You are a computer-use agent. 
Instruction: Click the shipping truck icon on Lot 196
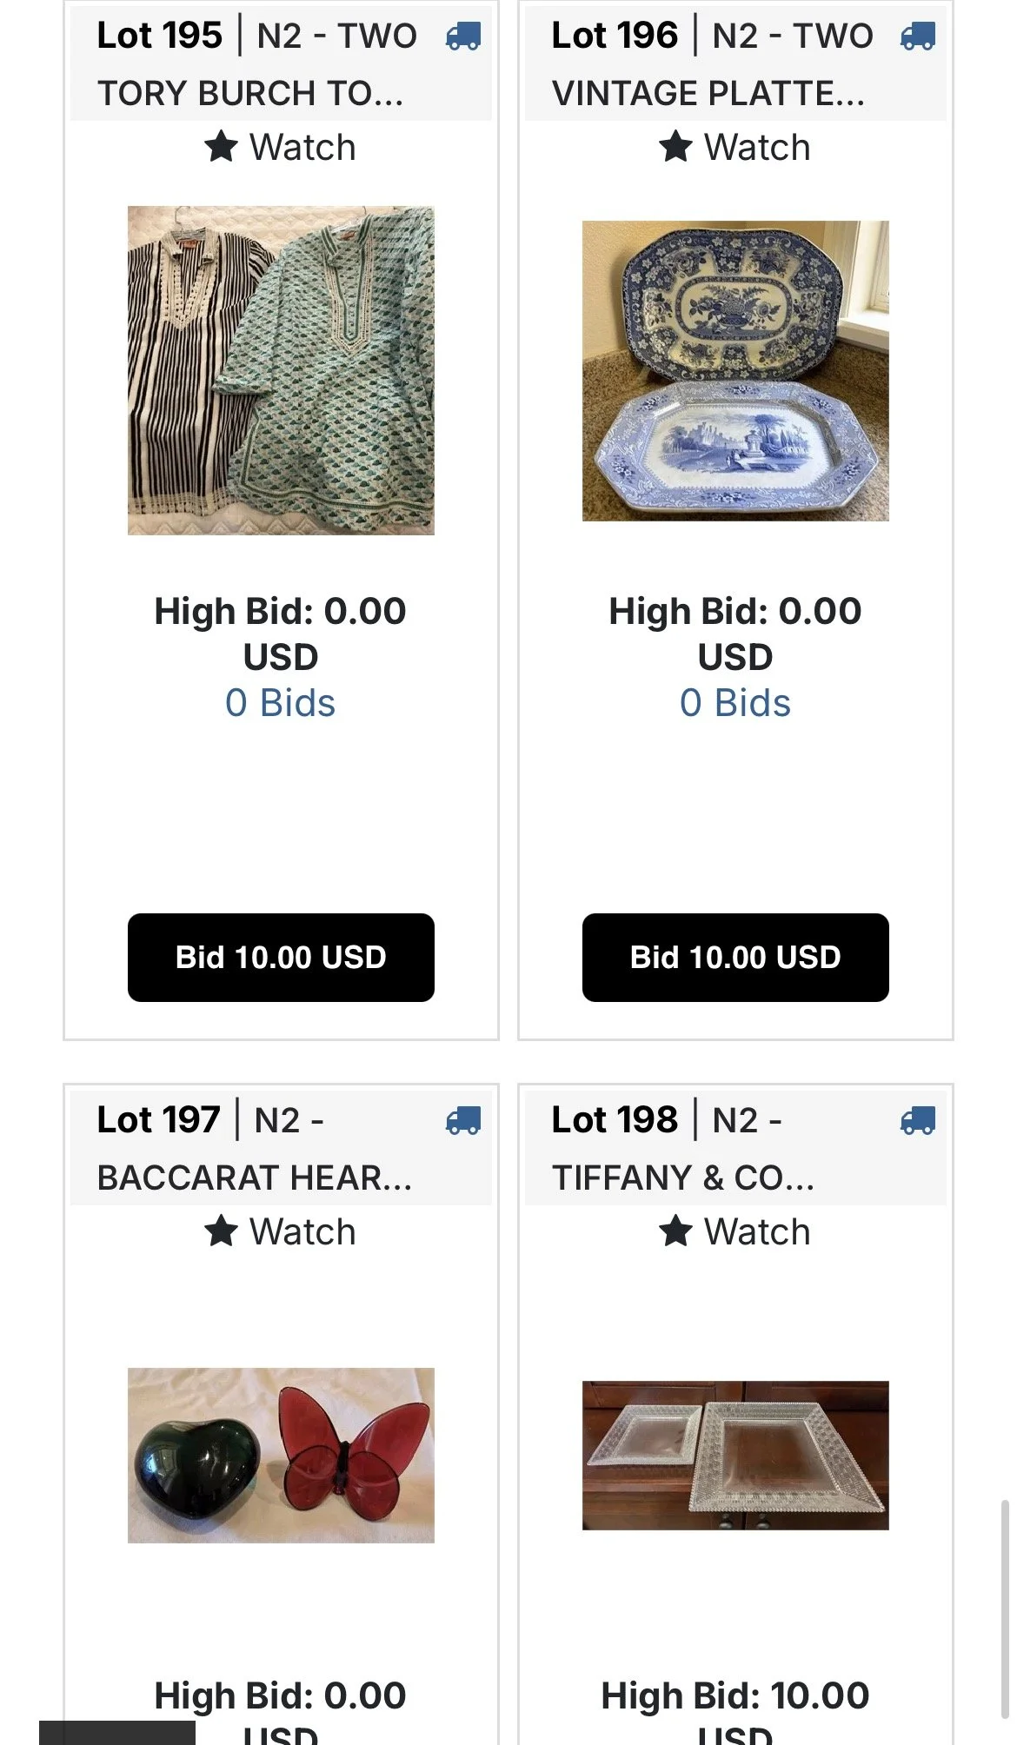click(917, 36)
